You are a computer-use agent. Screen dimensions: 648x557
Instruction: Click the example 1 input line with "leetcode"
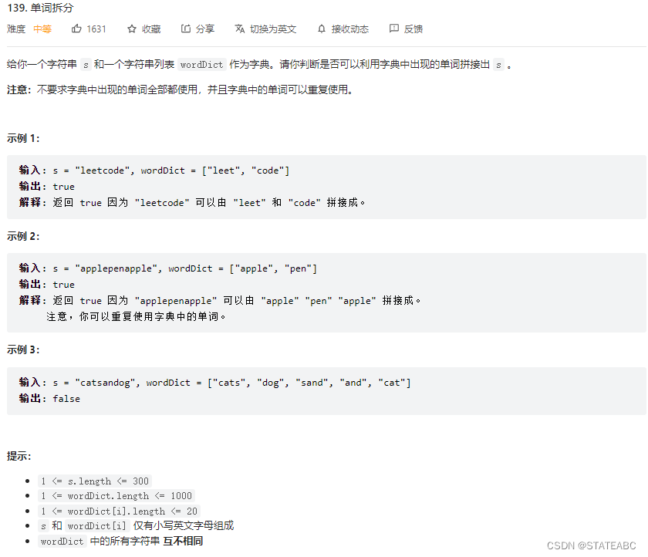tap(154, 170)
